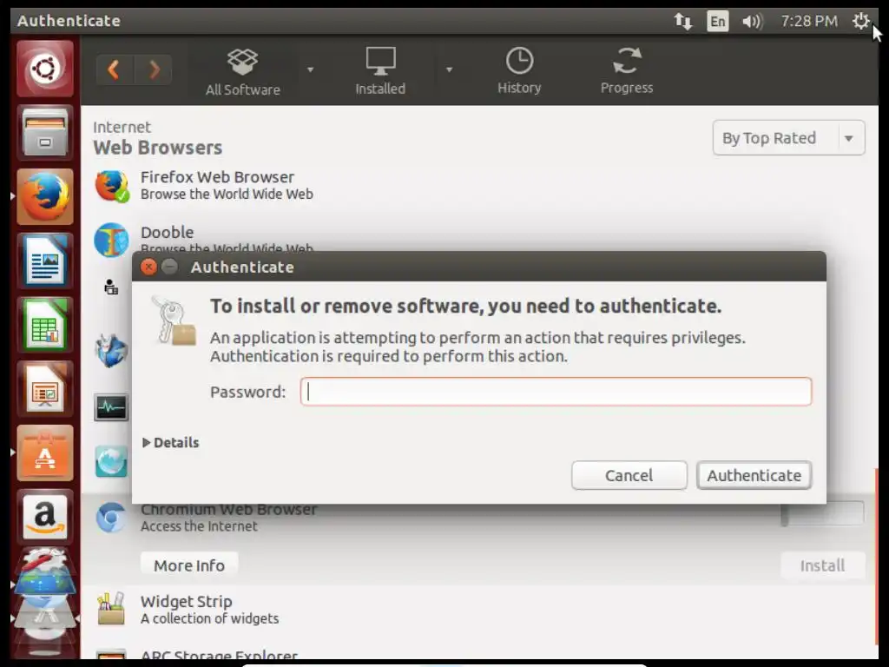The image size is (889, 667).
Task: Open LibreOffice Writer from launcher
Action: tap(45, 261)
